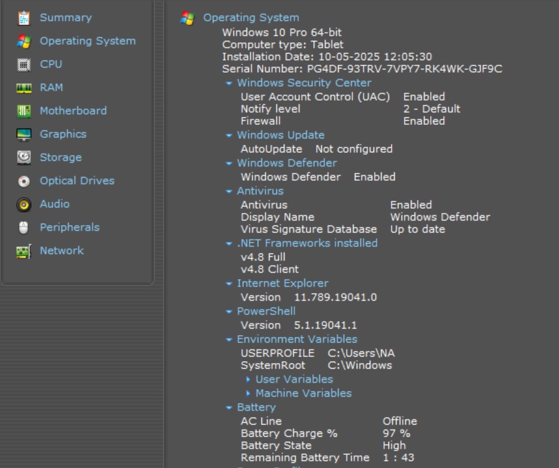This screenshot has height=468, width=559.
Task: Click the Graphics monitor icon
Action: click(24, 135)
